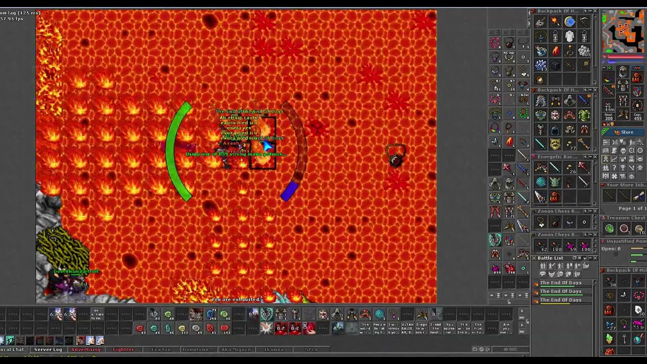Collapse the Battle List window

(x=590, y=258)
